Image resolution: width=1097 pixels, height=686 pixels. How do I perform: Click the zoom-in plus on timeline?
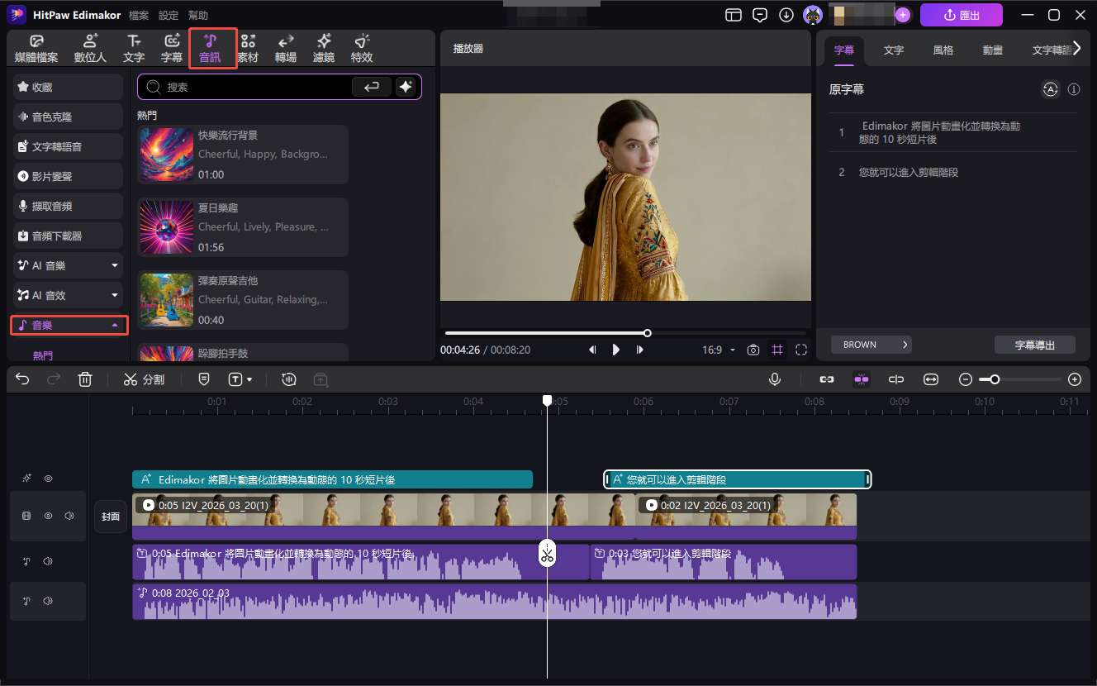pyautogui.click(x=1074, y=379)
